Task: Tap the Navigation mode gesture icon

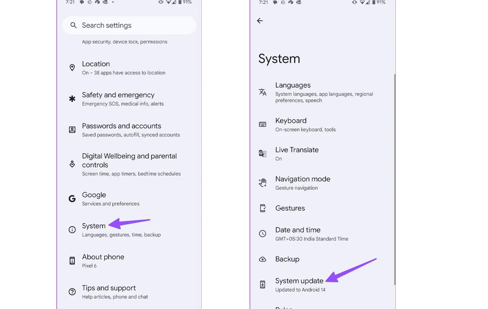Action: 263,183
